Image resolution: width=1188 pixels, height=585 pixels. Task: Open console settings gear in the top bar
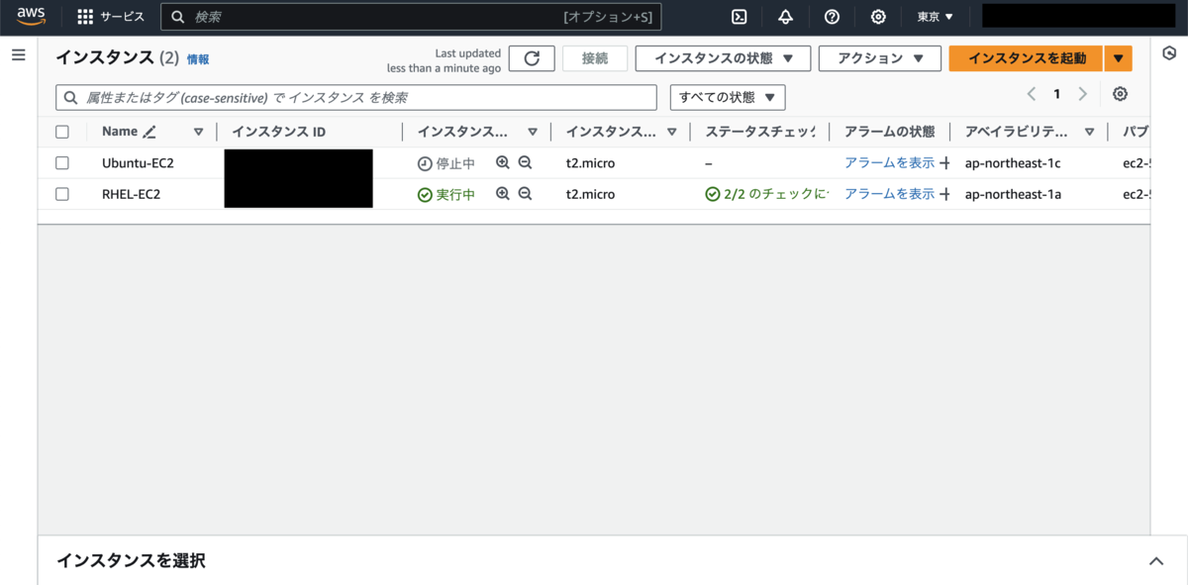[878, 17]
